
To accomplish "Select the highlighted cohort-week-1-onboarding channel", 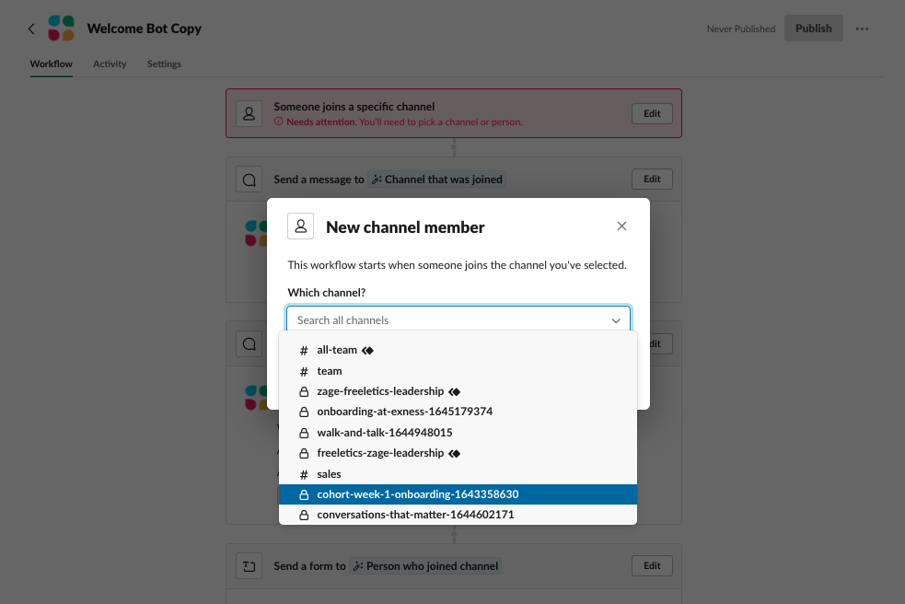I will 419,494.
